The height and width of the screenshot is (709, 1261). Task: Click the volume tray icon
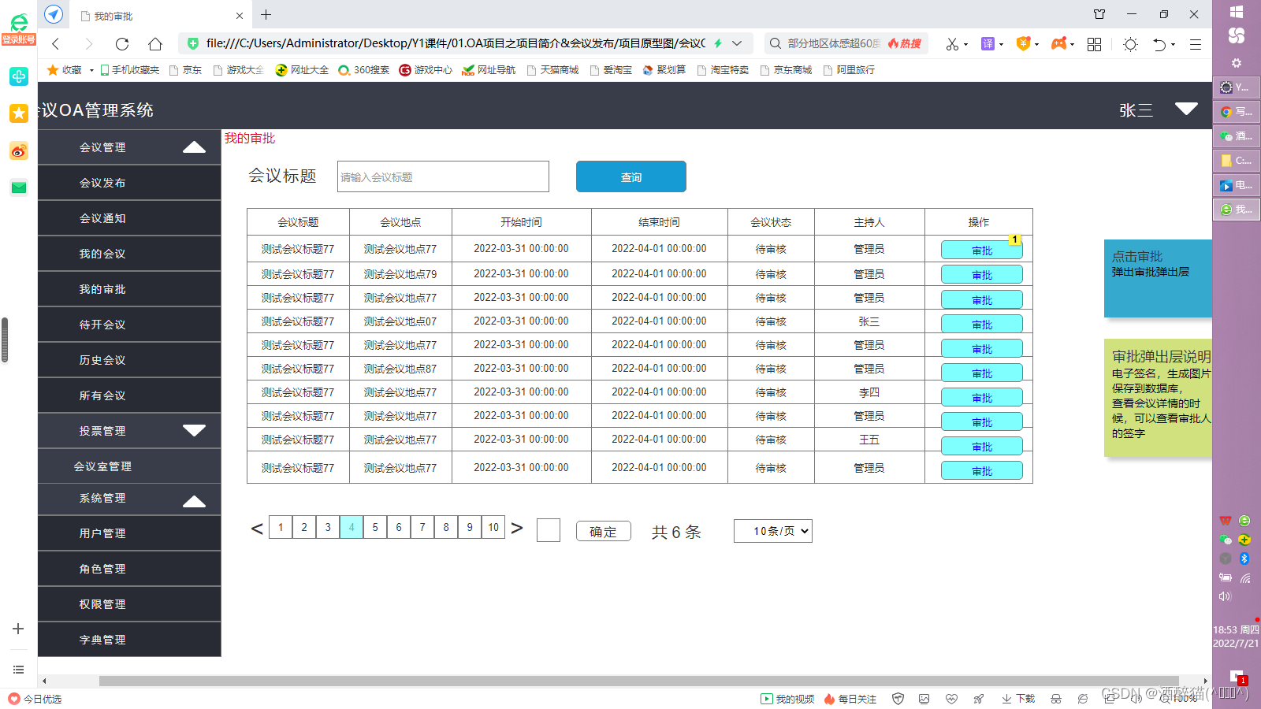[x=1225, y=596]
